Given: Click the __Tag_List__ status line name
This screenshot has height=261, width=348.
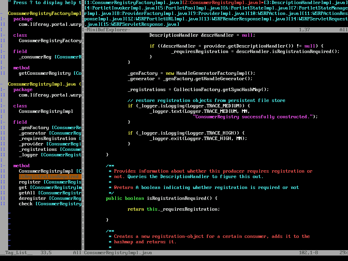Looking at the screenshot, I should pyautogui.click(x=16, y=253).
